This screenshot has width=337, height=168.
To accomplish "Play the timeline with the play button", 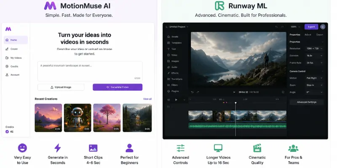I will [176, 100].
